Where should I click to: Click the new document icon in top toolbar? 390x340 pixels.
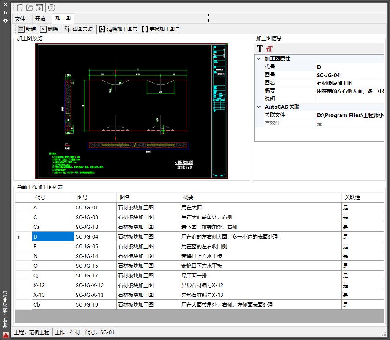[x=19, y=8]
